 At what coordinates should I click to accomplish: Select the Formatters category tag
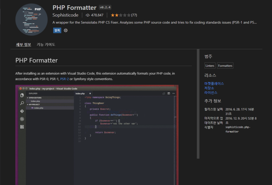(x=225, y=66)
